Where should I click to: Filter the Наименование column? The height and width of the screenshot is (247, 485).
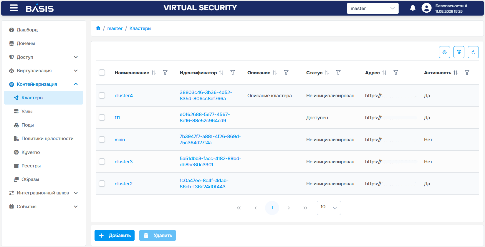pyautogui.click(x=165, y=73)
